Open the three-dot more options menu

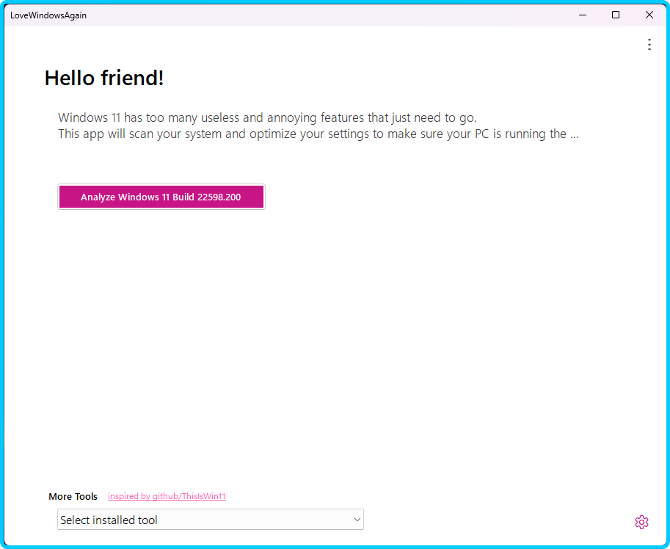649,45
